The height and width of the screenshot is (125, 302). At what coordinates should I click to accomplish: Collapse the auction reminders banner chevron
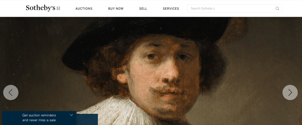pos(71,115)
